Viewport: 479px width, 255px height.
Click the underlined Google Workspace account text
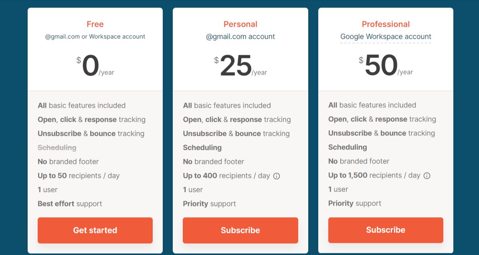pos(386,36)
